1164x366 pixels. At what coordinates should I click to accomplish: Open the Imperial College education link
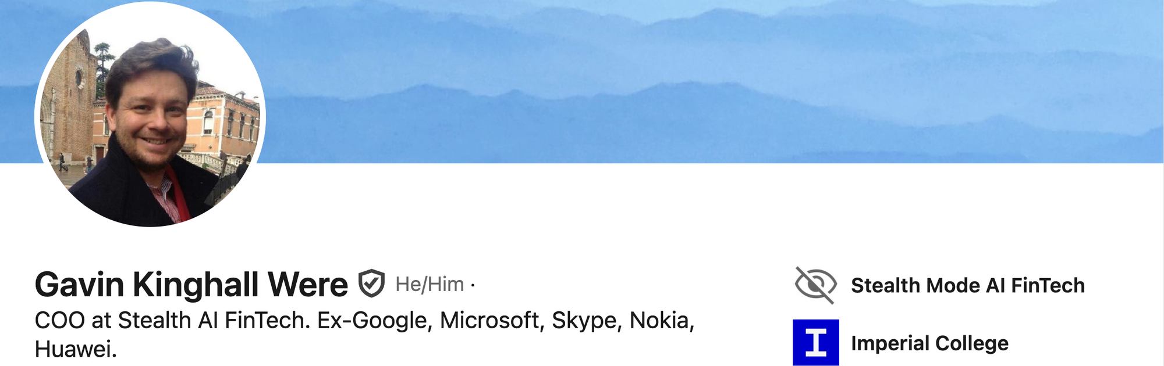[929, 343]
